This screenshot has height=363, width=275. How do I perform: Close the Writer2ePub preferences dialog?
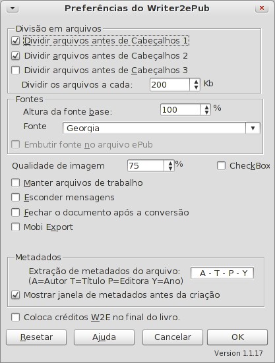262,9
